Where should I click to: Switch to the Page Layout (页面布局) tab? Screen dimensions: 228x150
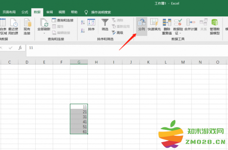pos(9,12)
